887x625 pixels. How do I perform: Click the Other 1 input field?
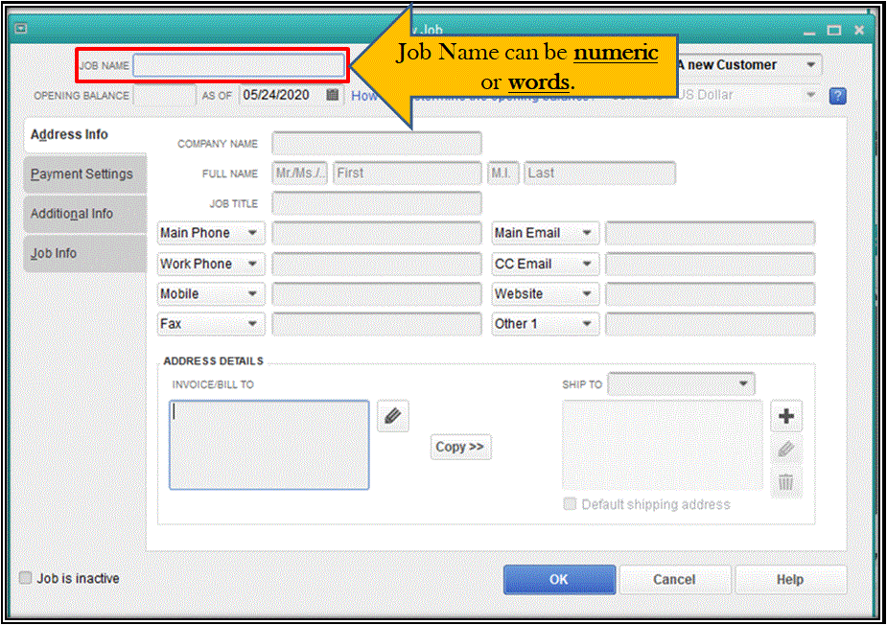(x=710, y=324)
